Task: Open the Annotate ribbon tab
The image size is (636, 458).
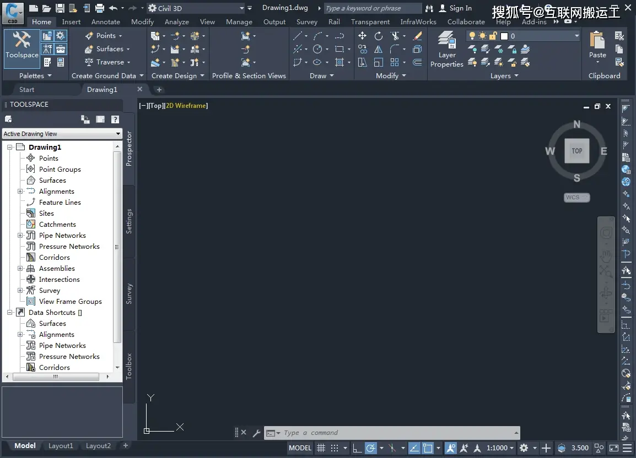Action: coord(105,22)
